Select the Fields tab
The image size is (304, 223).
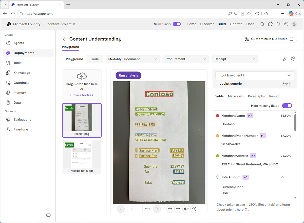(x=219, y=96)
